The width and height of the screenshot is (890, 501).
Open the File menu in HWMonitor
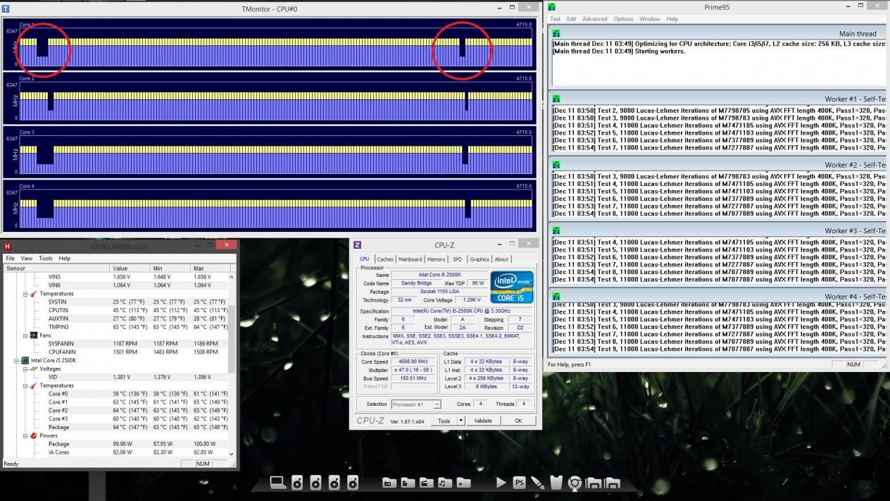(10, 258)
